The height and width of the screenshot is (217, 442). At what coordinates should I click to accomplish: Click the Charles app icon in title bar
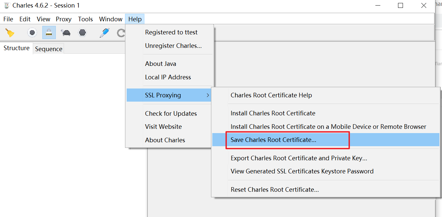[7, 5]
